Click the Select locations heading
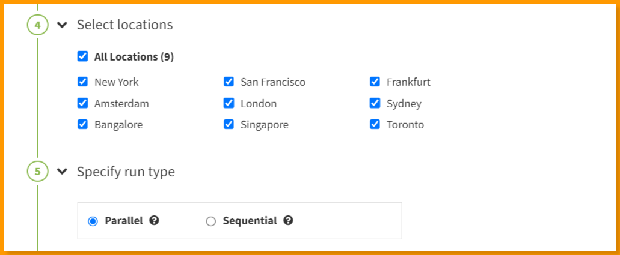The width and height of the screenshot is (620, 255). (x=125, y=25)
